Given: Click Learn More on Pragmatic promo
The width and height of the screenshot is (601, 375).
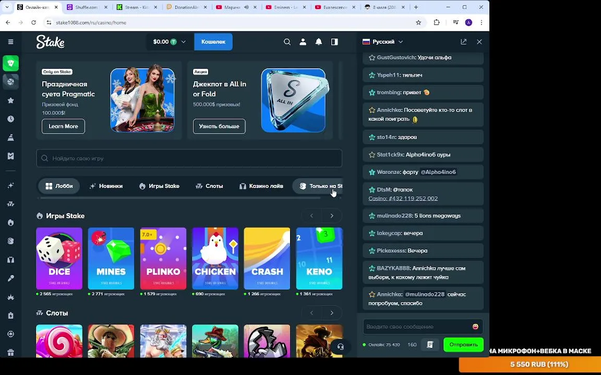Looking at the screenshot, I should pyautogui.click(x=63, y=126).
